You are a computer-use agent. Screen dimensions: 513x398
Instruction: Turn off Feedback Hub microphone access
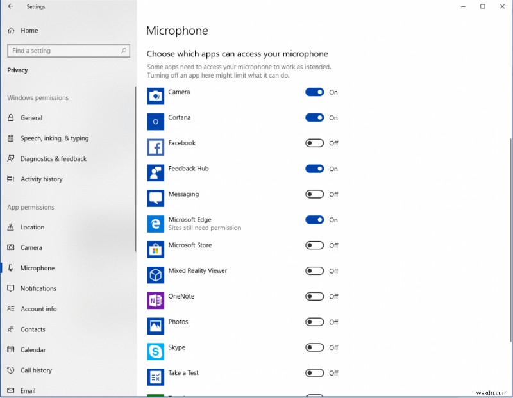[314, 169]
